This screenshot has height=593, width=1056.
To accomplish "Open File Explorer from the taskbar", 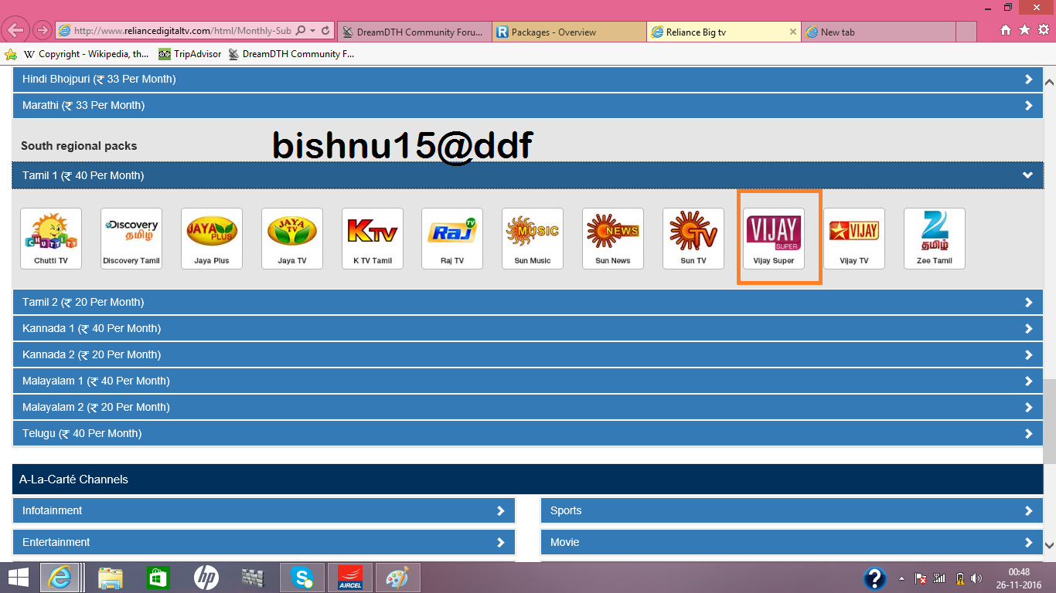I will [x=111, y=578].
